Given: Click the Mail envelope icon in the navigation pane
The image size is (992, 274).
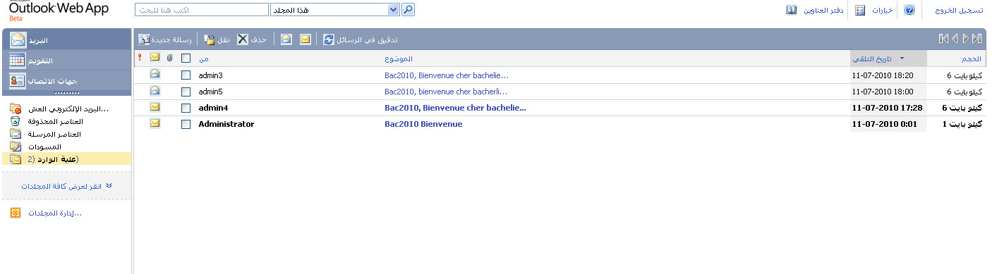Looking at the screenshot, I should click(18, 40).
